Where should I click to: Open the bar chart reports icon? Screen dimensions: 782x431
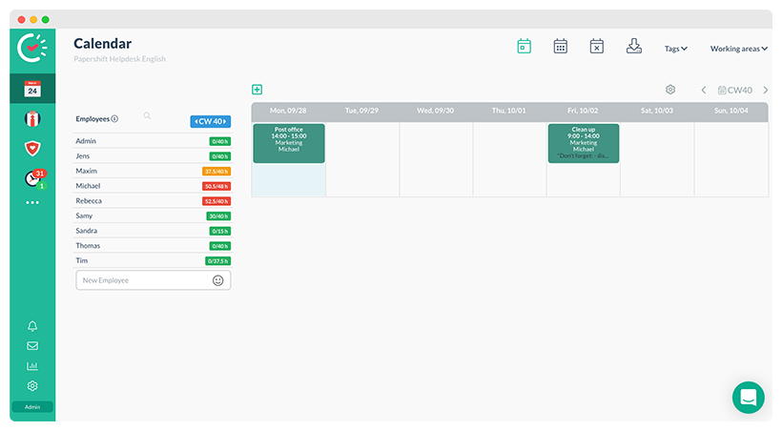coord(32,365)
